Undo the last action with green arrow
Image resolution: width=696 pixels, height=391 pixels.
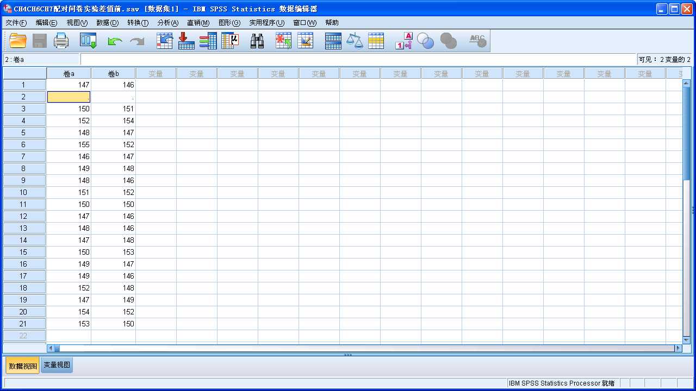pyautogui.click(x=115, y=41)
